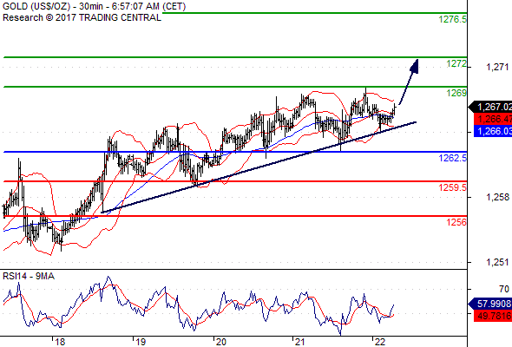Click the Trading Central research copyright text

coord(82,17)
